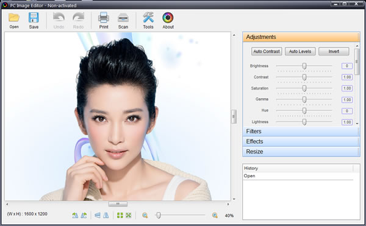366x226 pixels.
Task: Select the Open entry in History
Action: [298, 176]
